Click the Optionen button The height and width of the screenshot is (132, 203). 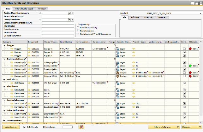192,127
